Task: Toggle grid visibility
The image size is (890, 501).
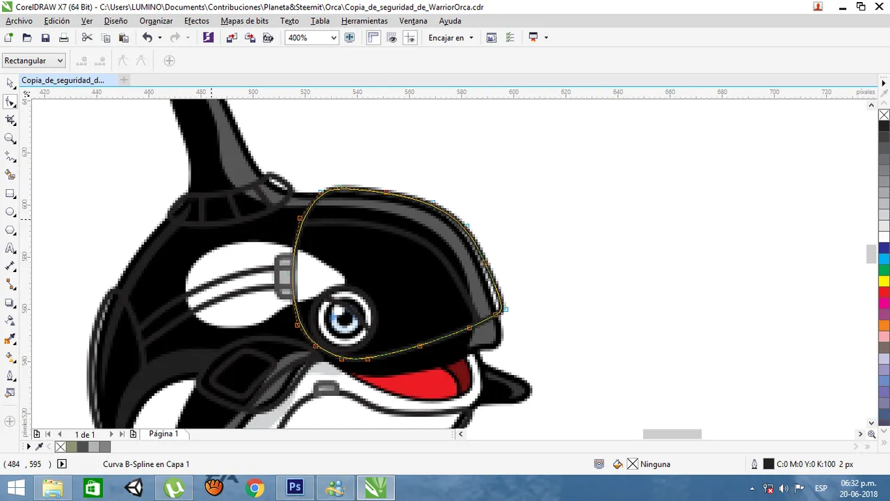Action: point(392,38)
